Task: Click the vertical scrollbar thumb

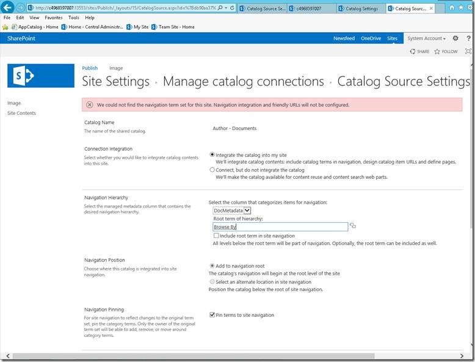Action: [x=473, y=148]
